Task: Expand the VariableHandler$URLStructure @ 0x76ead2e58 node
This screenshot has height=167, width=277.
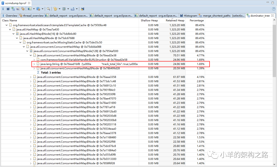Action: [34, 60]
